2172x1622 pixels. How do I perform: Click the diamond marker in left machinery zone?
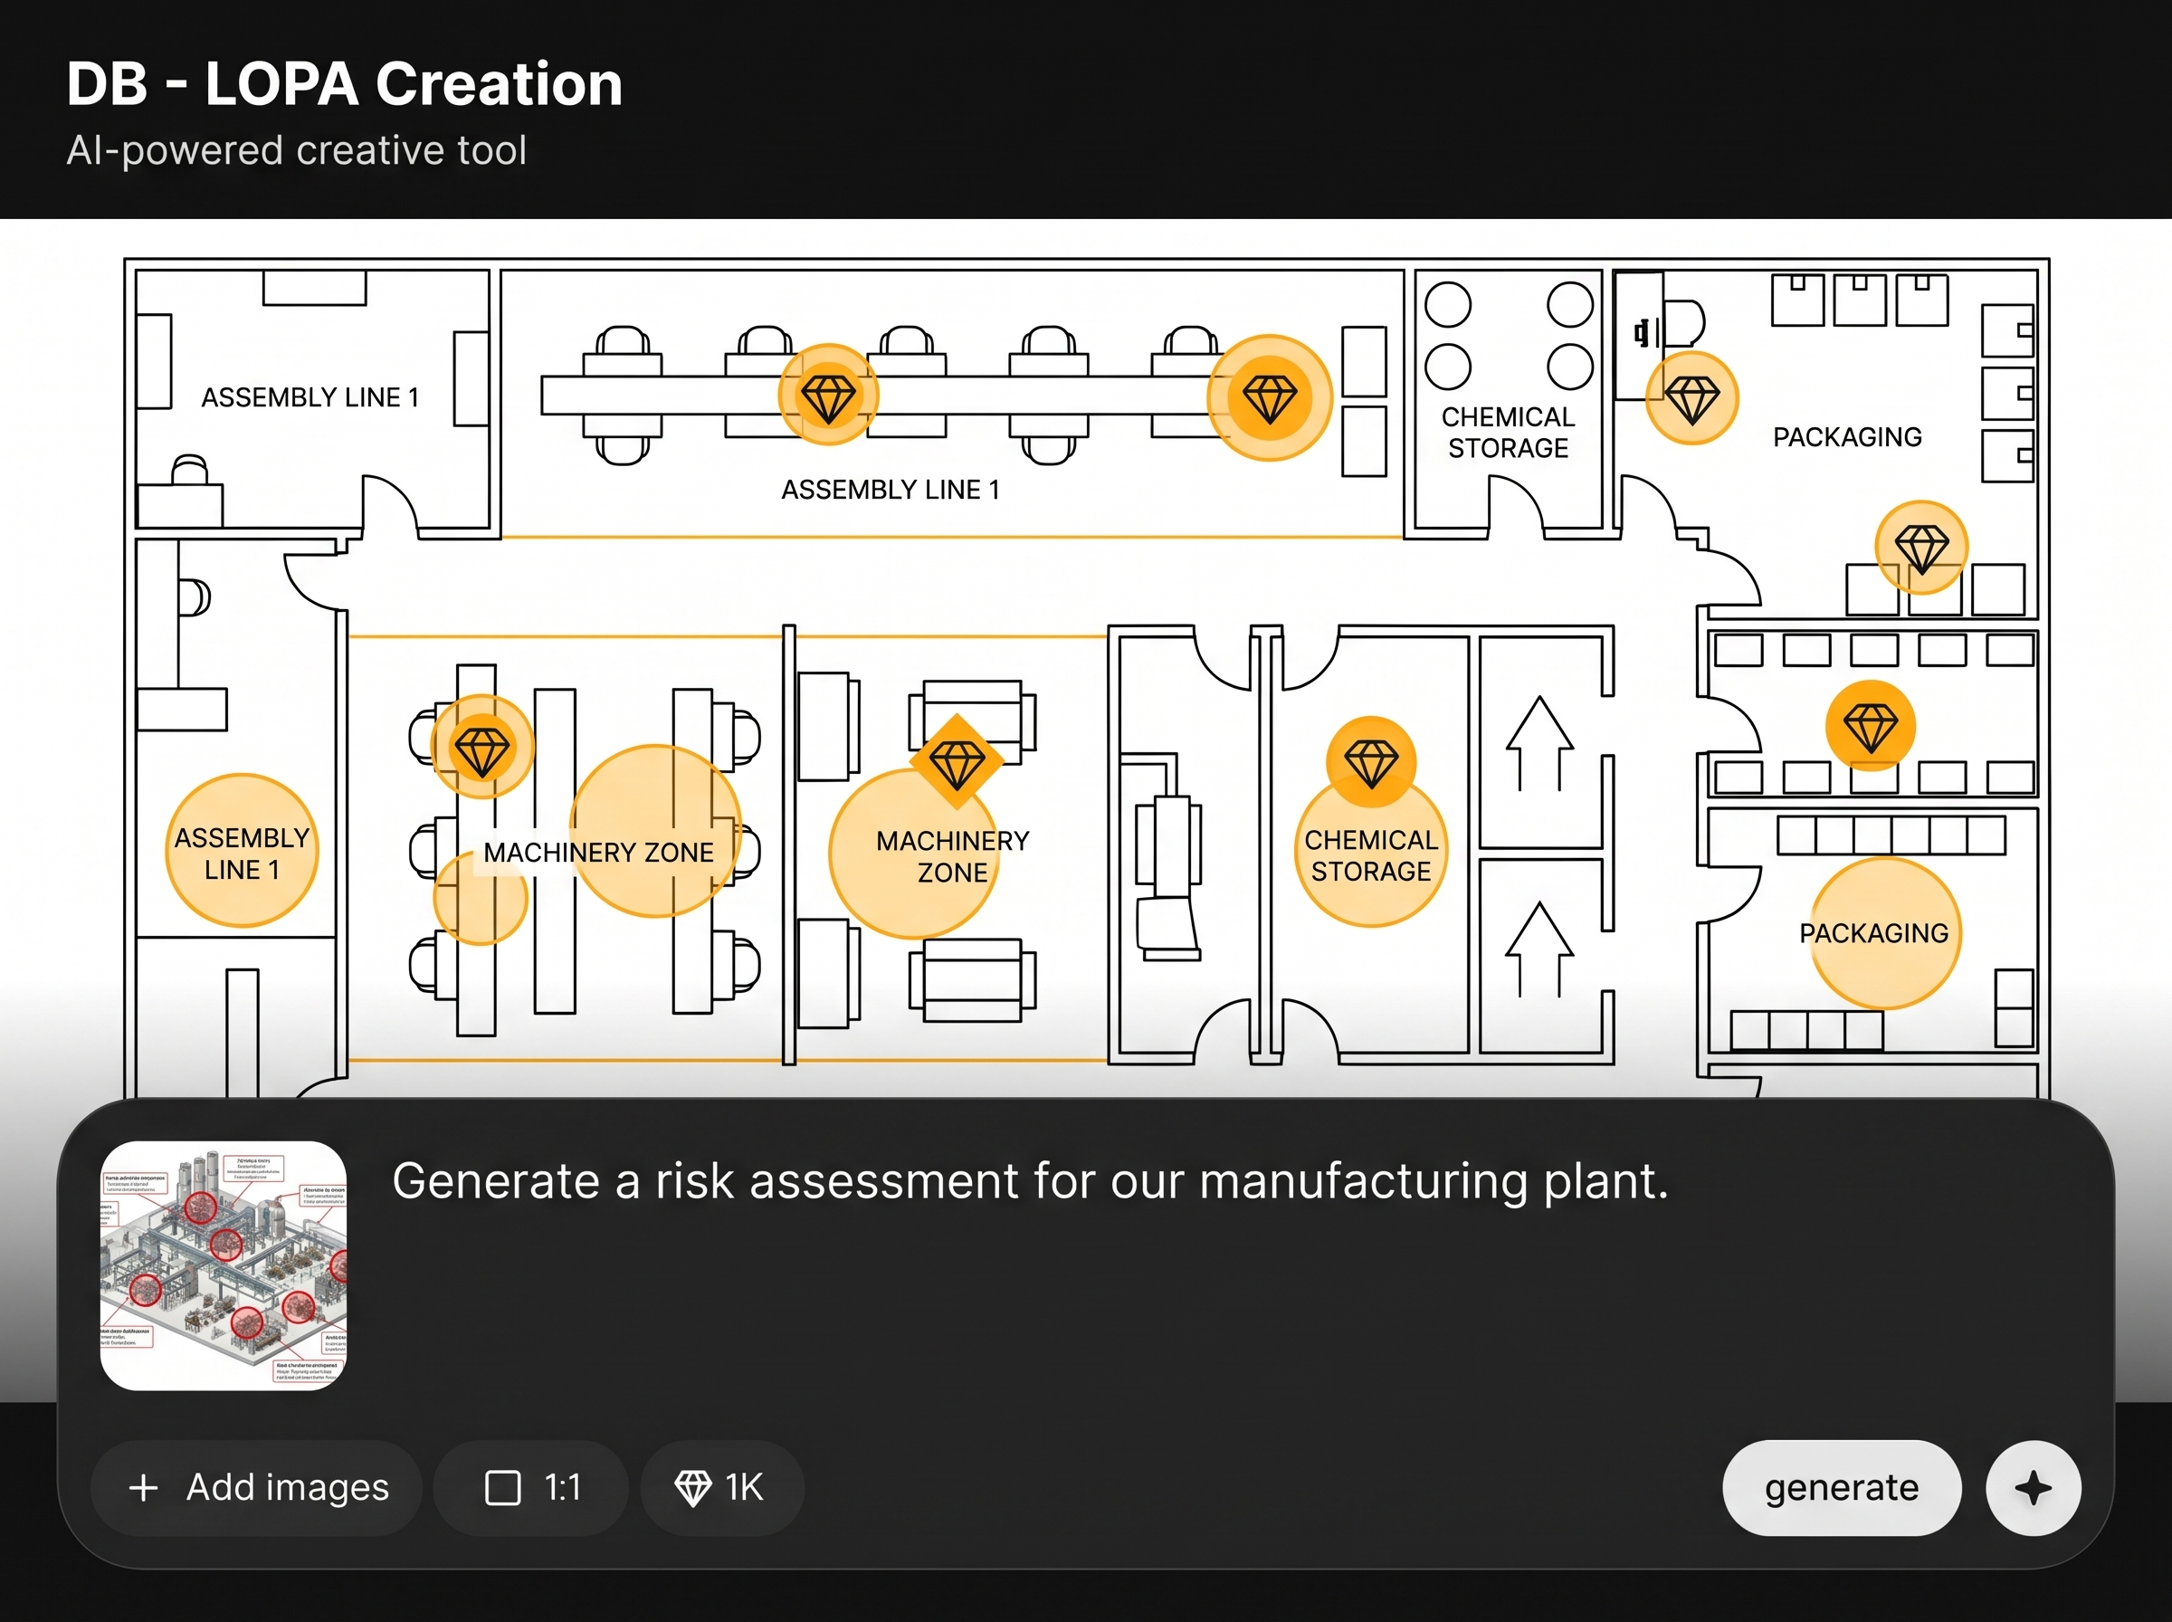pyautogui.click(x=481, y=746)
